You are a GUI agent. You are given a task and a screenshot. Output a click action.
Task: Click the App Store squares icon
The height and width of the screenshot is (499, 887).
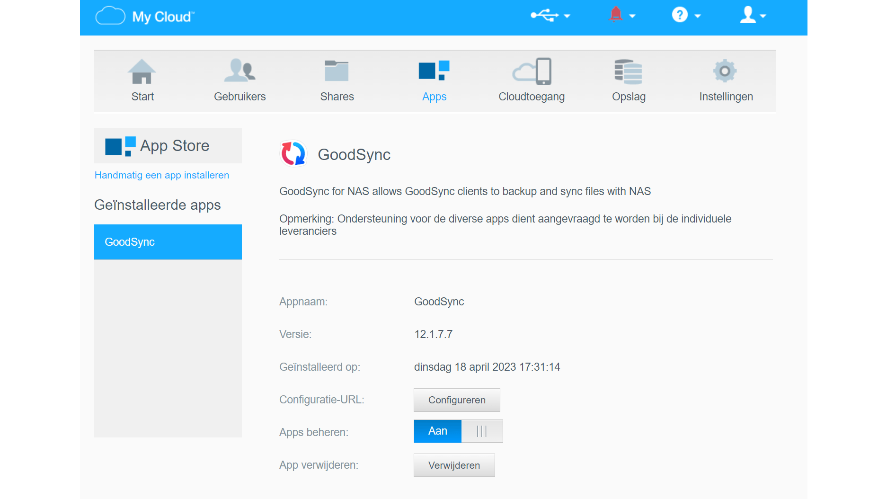point(120,146)
